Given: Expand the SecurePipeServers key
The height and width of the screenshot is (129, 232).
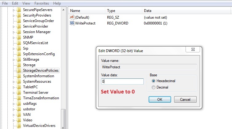Looking at the screenshot, I should tap(14, 10).
